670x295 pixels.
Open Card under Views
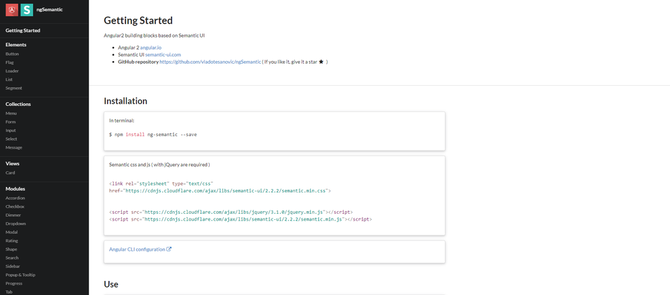[x=10, y=173]
